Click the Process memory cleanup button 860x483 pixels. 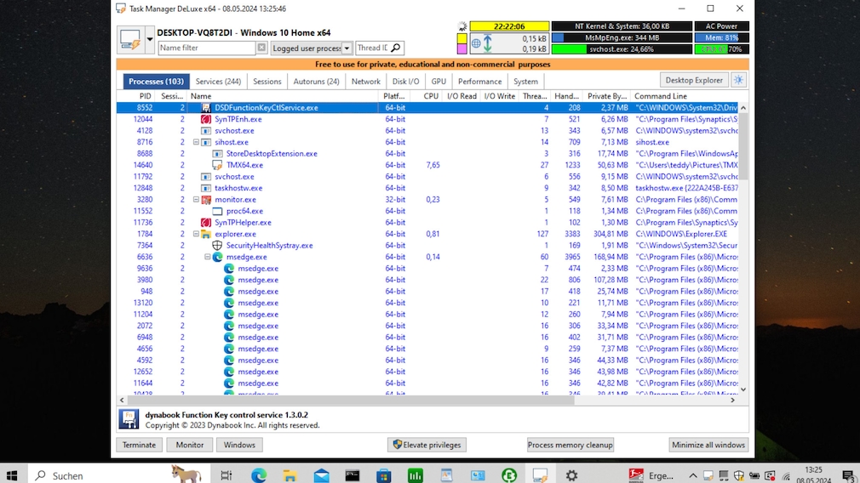(570, 446)
